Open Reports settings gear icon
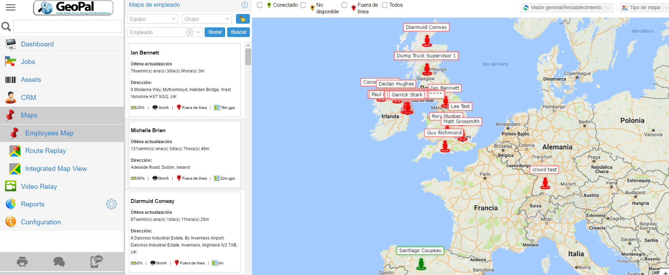 [111, 204]
